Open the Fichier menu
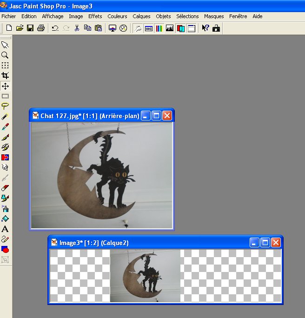Image resolution: width=305 pixels, height=318 pixels. pyautogui.click(x=8, y=16)
